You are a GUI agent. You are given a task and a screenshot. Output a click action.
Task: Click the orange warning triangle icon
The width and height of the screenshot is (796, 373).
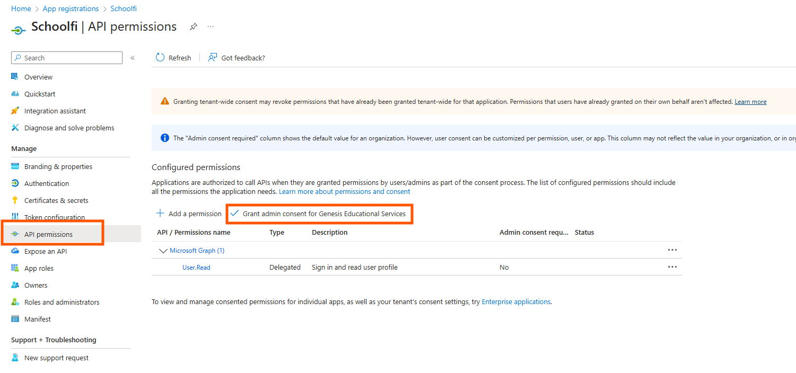tap(165, 101)
